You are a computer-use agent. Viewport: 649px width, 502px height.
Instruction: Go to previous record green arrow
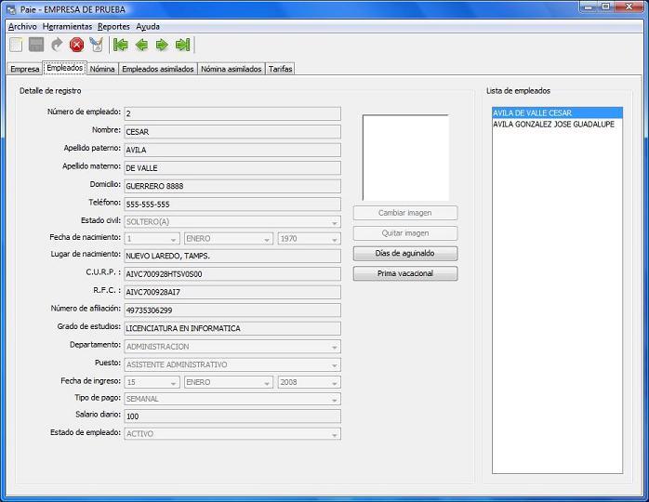point(141,45)
